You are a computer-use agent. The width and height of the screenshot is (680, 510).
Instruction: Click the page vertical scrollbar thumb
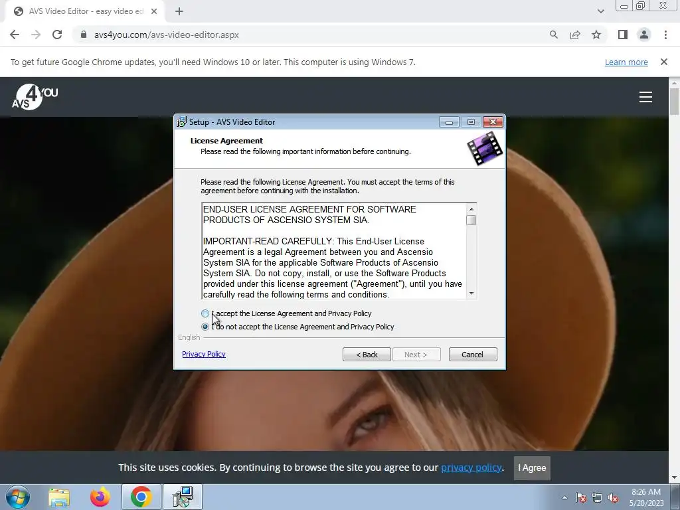coord(674,101)
